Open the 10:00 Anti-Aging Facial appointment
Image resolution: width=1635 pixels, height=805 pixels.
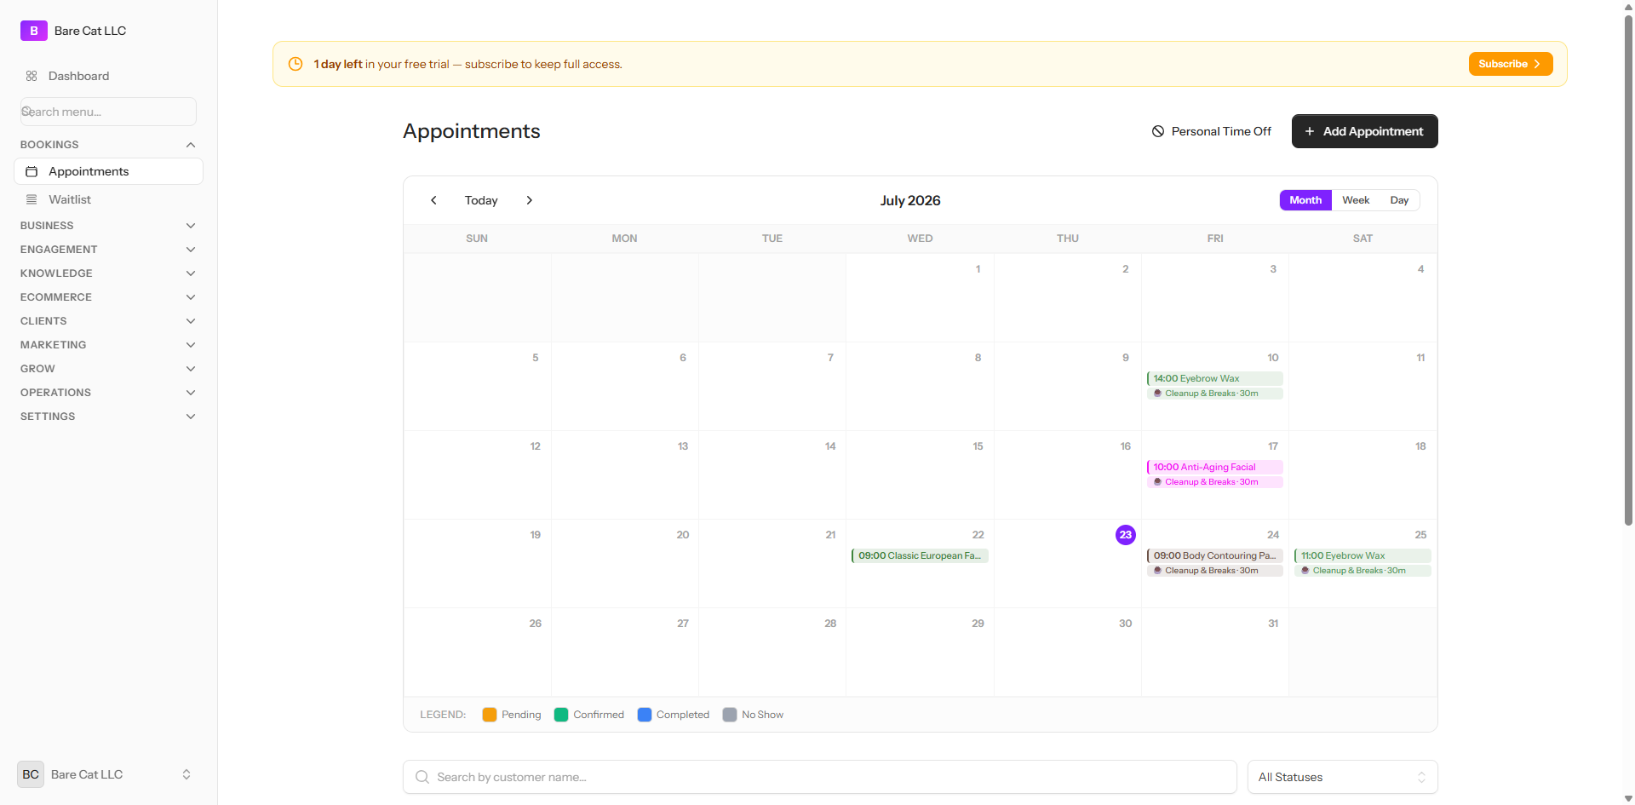(1214, 467)
